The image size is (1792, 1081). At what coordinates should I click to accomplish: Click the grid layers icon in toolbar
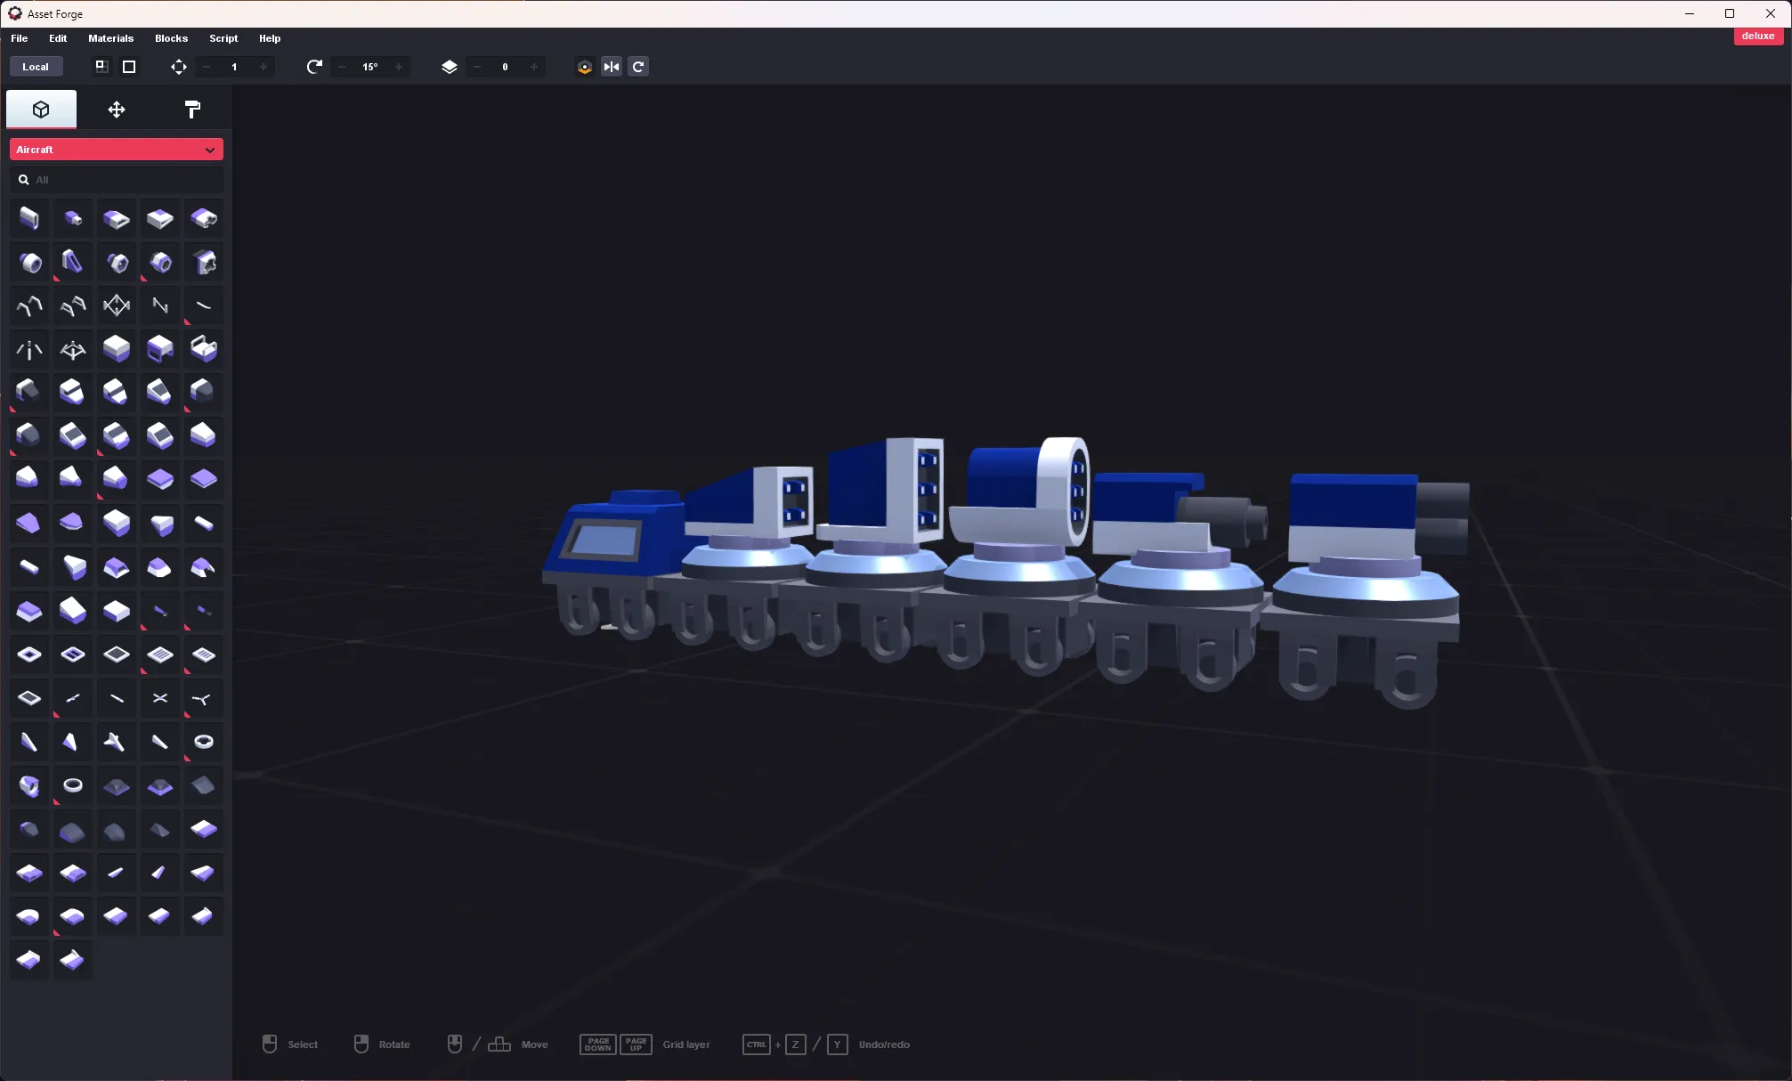(449, 66)
